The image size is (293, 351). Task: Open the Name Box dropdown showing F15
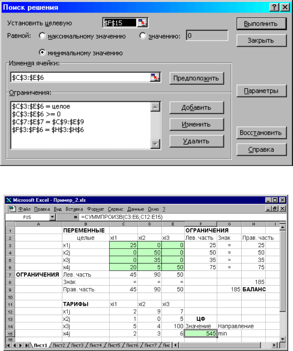click(53, 217)
